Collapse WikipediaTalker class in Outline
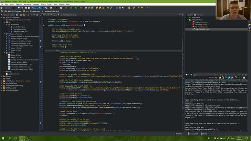This screenshot has height=141, width=251. (x=187, y=20)
